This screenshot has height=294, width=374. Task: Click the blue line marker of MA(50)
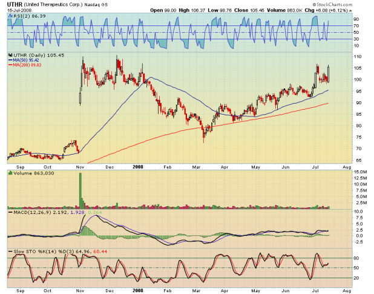10,60
